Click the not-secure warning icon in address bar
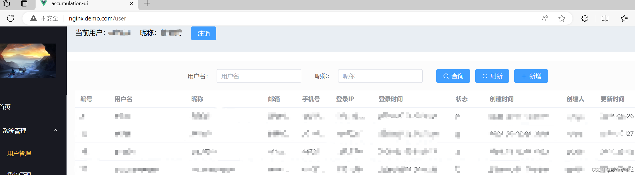This screenshot has width=635, height=175. pos(34,18)
